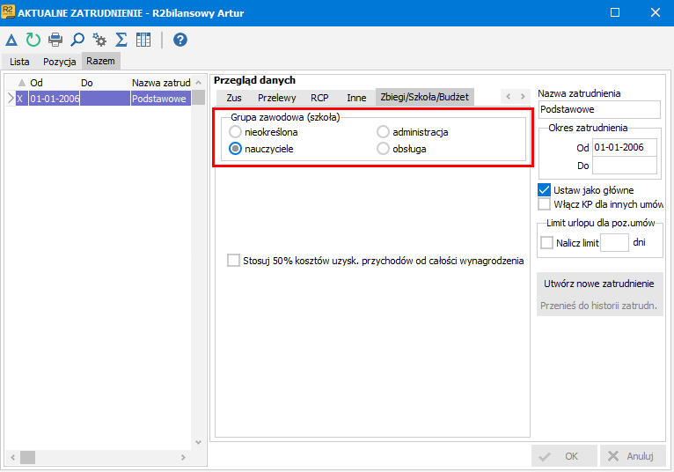Screen dimensions: 674x472
Task: Click the horizontal scrollbar thumb in list
Action: 27,457
